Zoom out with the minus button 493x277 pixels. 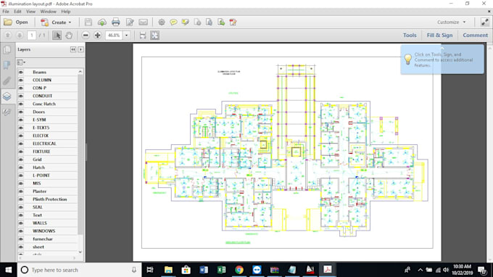pyautogui.click(x=86, y=36)
